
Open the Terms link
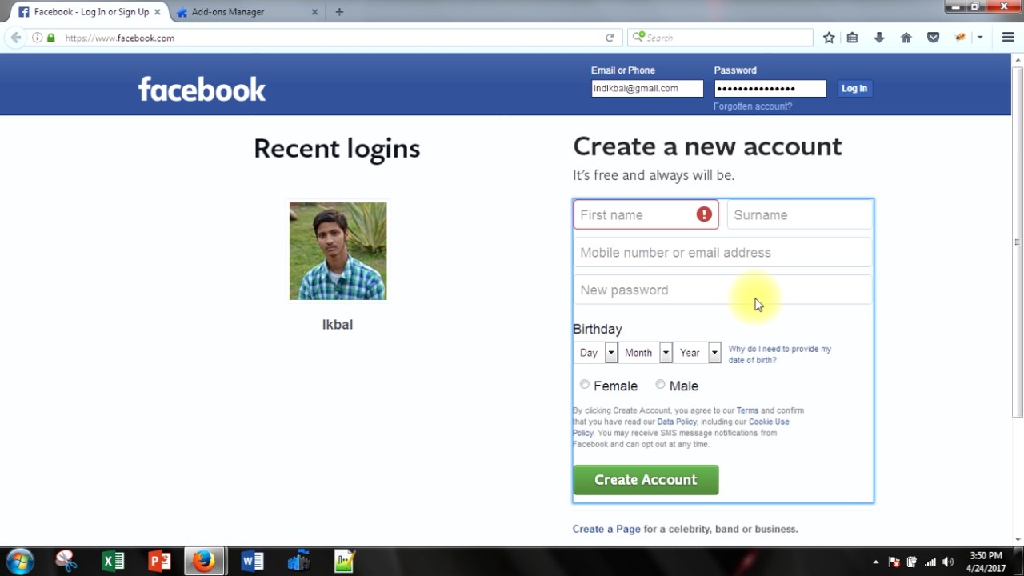[x=747, y=410]
